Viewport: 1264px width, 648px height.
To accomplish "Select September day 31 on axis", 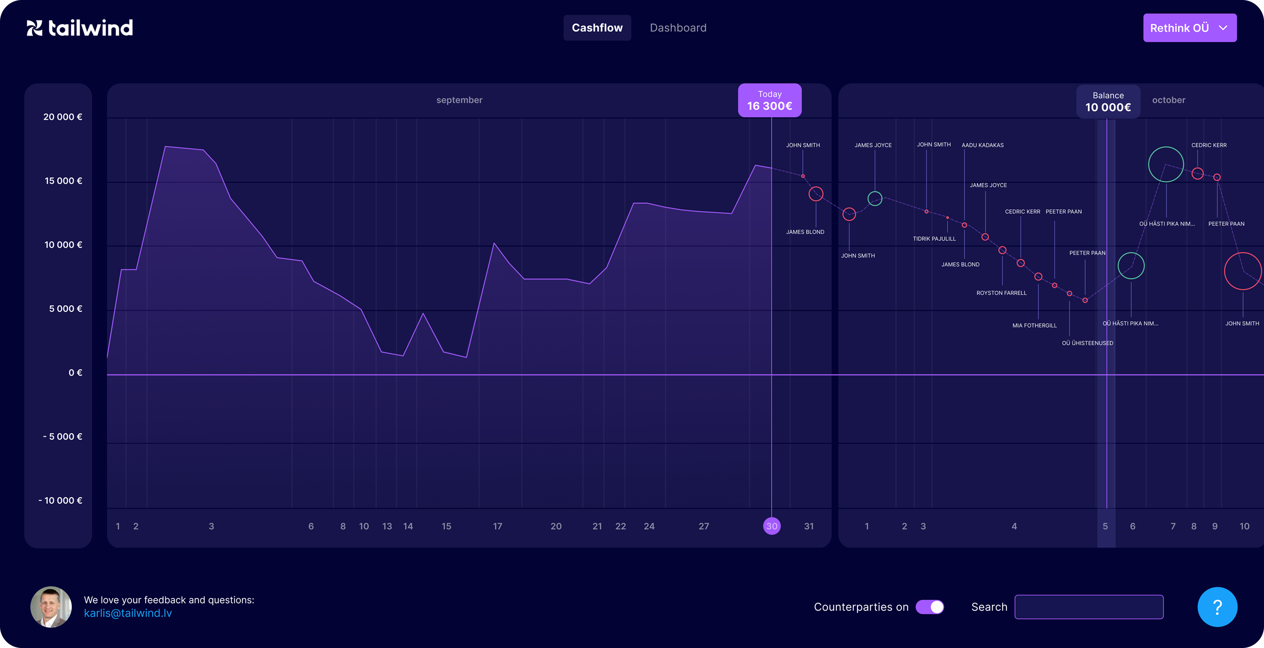I will (809, 526).
